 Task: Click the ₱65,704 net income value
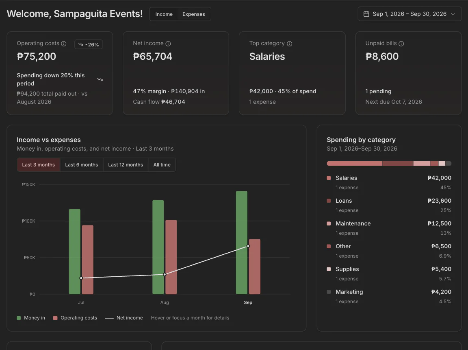coord(152,57)
